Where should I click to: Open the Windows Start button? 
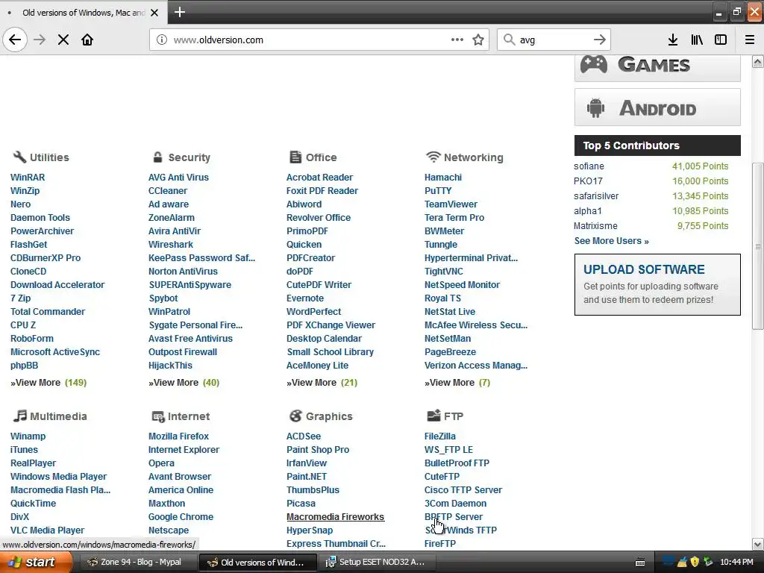pyautogui.click(x=36, y=562)
